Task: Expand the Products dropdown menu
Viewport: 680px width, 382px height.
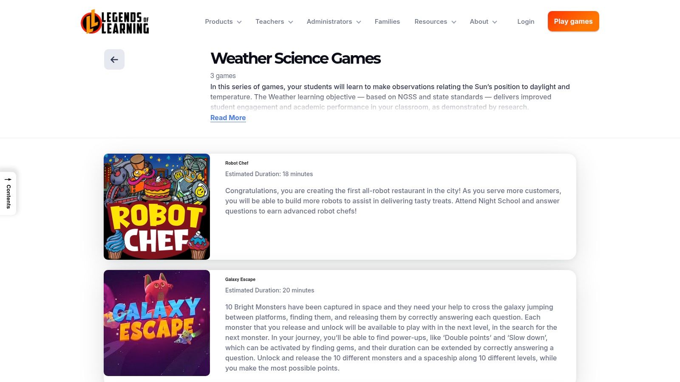Action: coord(223,21)
